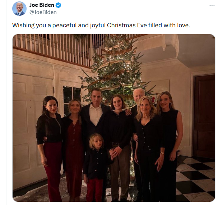Open the three-dot more options menu
The width and height of the screenshot is (218, 205).
pyautogui.click(x=212, y=5)
